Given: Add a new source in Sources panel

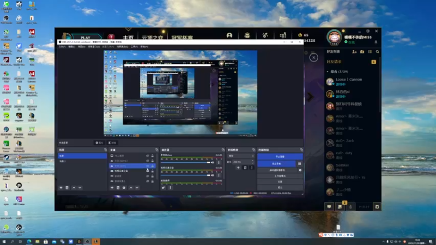Looking at the screenshot, I should pos(112,188).
